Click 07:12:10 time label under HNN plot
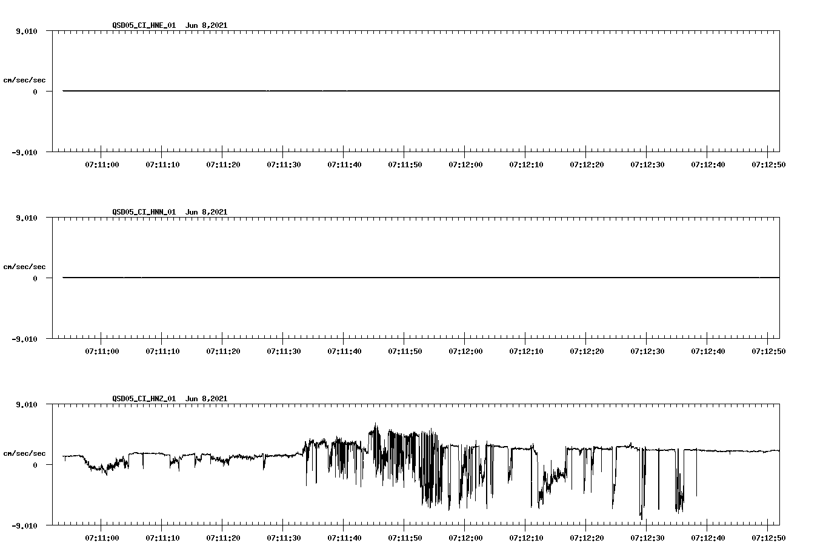Viewport: 823px width, 560px height. [x=526, y=351]
